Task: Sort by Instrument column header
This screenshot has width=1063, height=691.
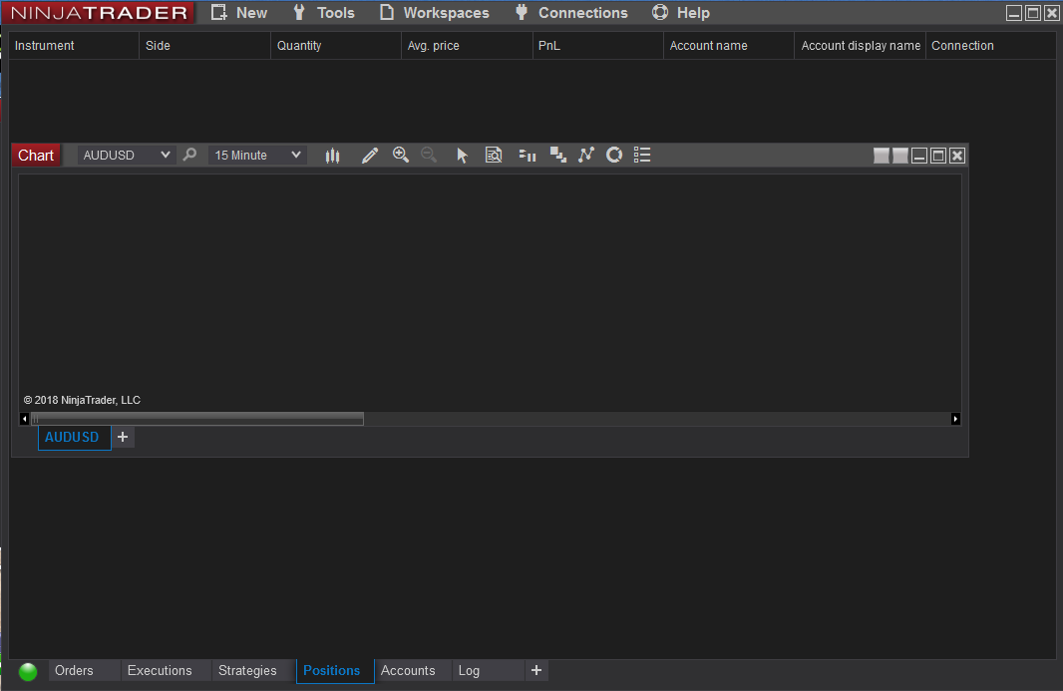Action: pos(73,46)
